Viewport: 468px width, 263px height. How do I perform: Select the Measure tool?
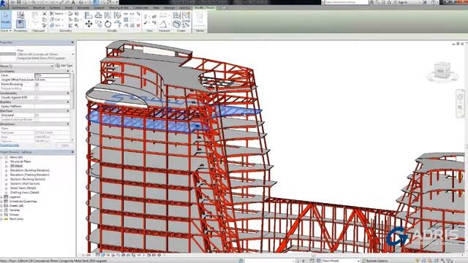point(162,24)
